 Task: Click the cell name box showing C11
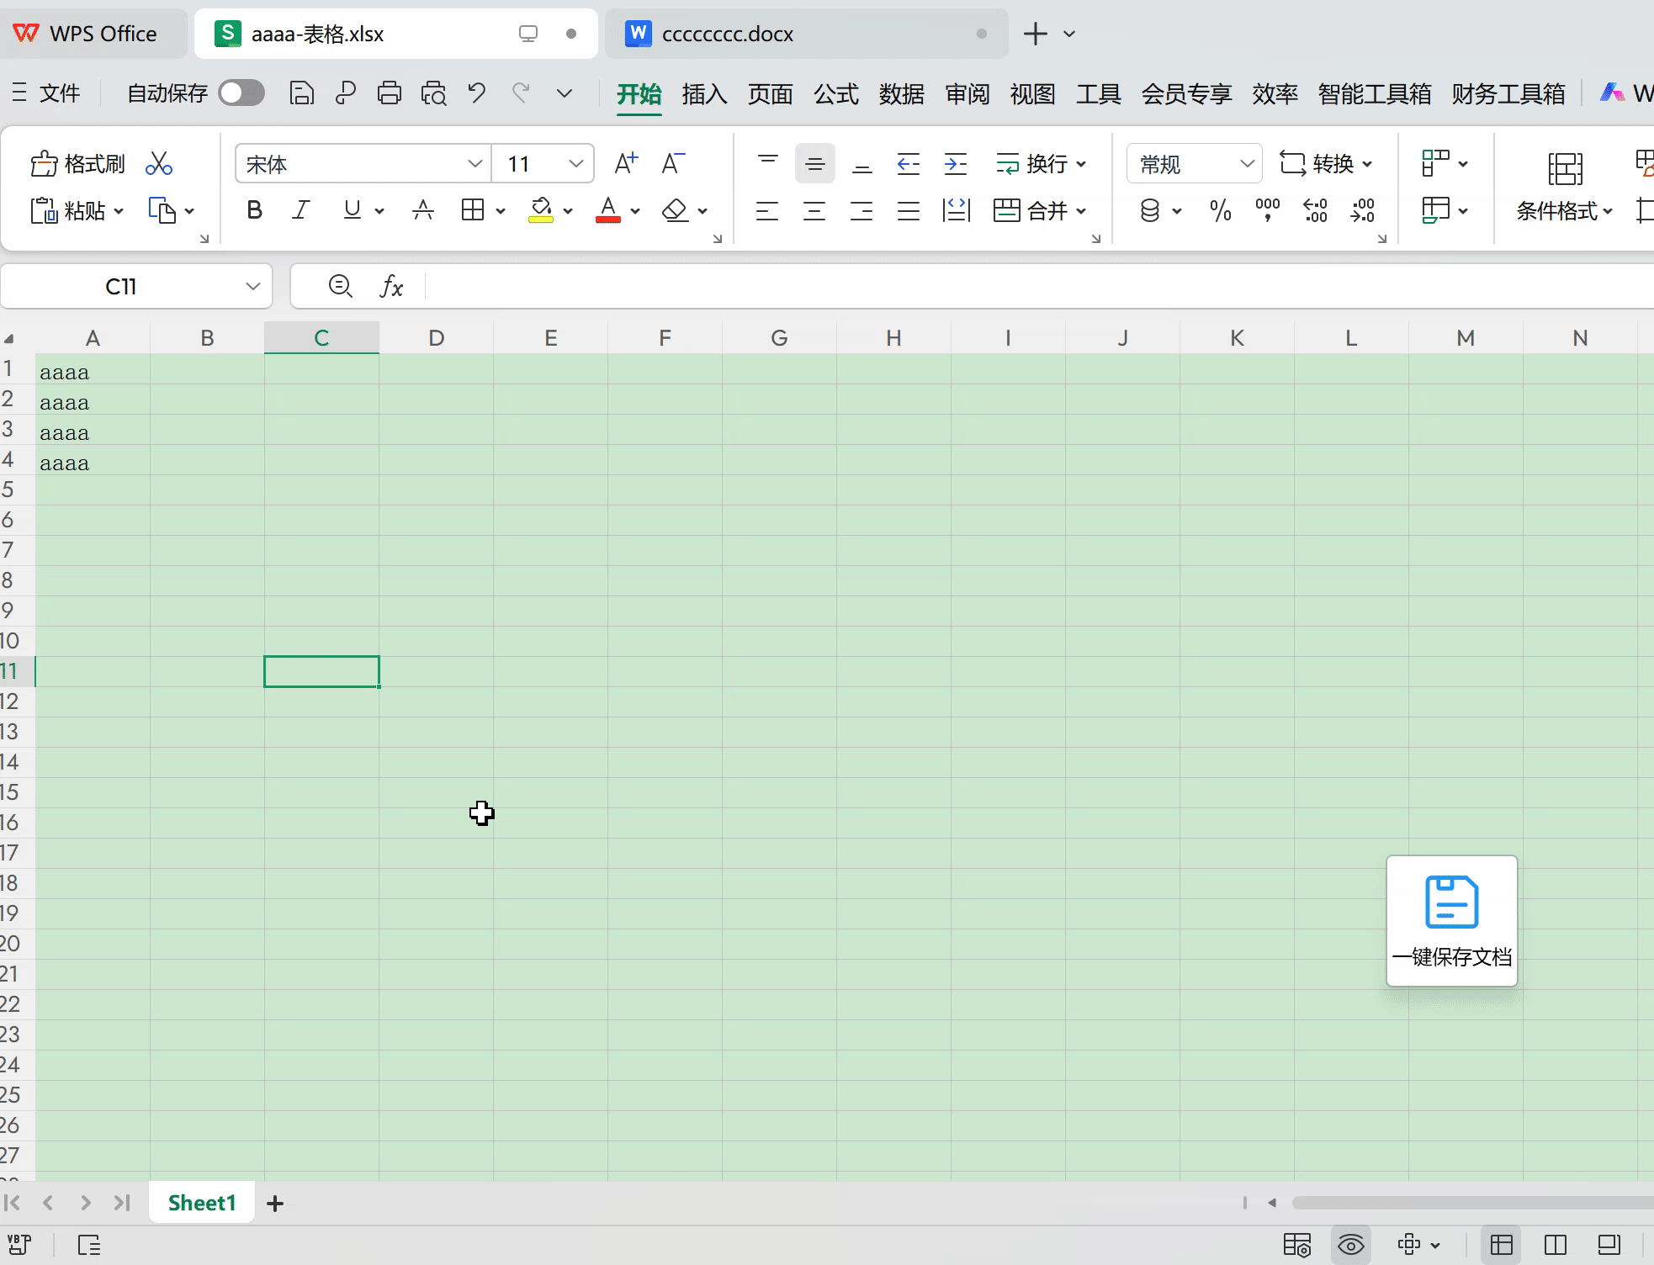tap(121, 287)
